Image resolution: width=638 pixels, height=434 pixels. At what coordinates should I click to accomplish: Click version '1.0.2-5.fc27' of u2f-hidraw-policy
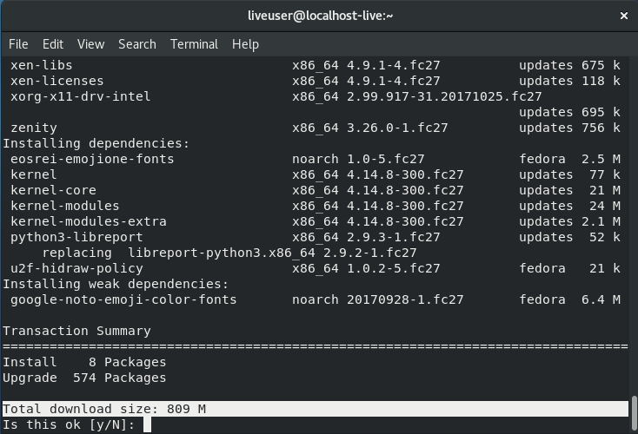[394, 268]
